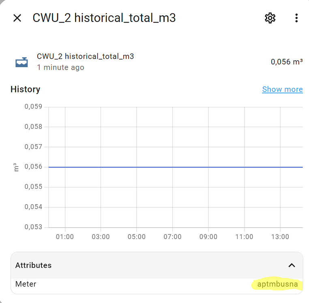Screen dimensions: 309x303
Task: Click the dialog title text at top
Action: click(104, 18)
